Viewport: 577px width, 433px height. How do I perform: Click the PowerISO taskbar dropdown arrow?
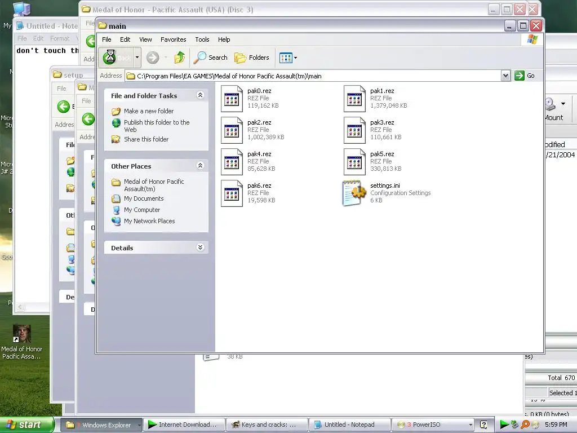471,425
